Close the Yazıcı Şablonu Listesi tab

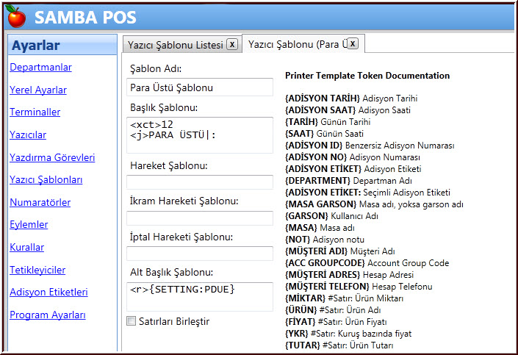tap(232, 44)
